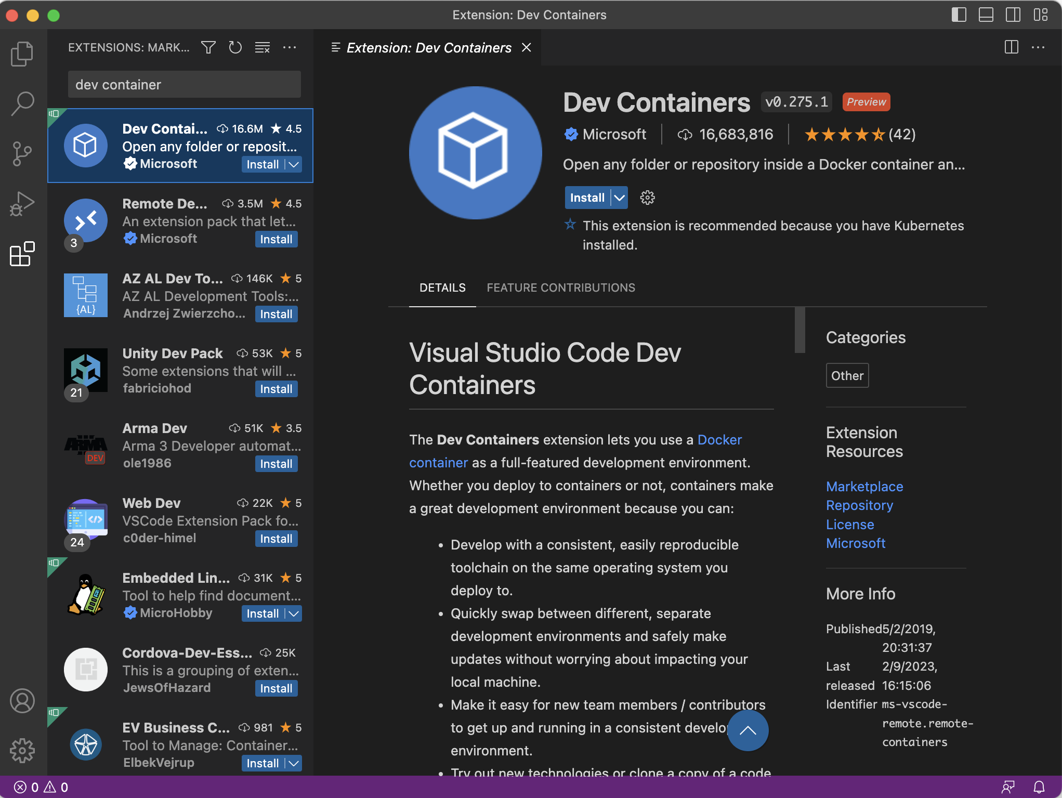Screen dimensions: 1062x798
Task: Install the Dev Containers extension
Action: pyautogui.click(x=587, y=198)
